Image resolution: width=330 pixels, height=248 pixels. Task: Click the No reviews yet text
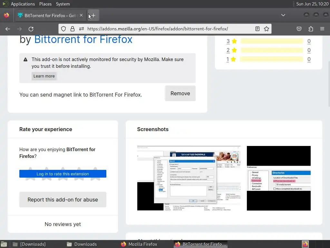click(x=63, y=224)
